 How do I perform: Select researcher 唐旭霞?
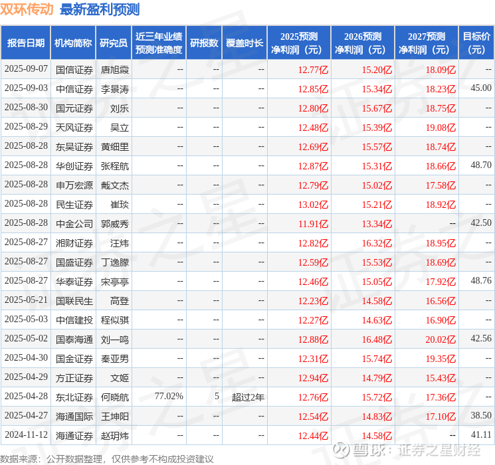114,70
